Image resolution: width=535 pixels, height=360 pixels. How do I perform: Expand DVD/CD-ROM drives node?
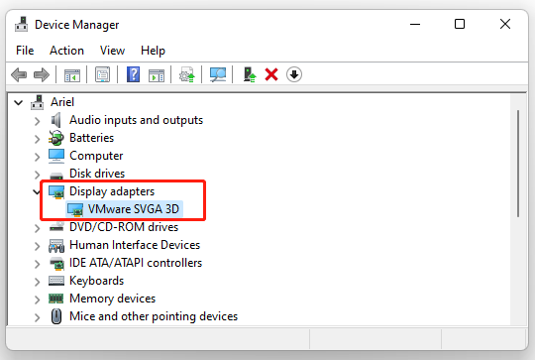tap(38, 228)
